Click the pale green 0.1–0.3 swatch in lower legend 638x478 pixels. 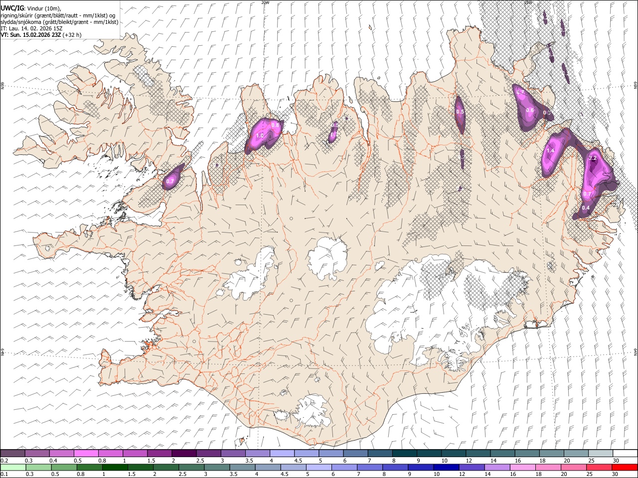13,468
